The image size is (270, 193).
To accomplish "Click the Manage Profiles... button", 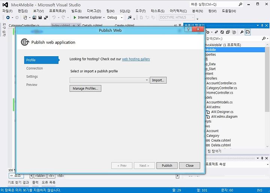I will 85,88.
